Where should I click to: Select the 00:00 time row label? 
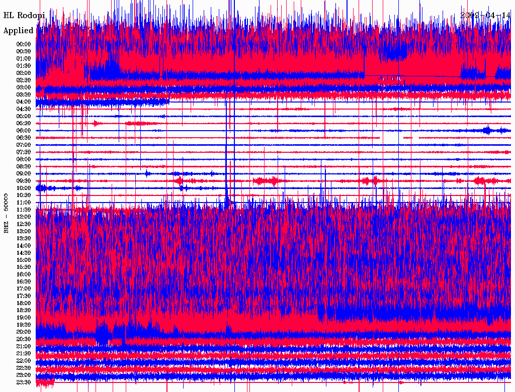pyautogui.click(x=24, y=44)
